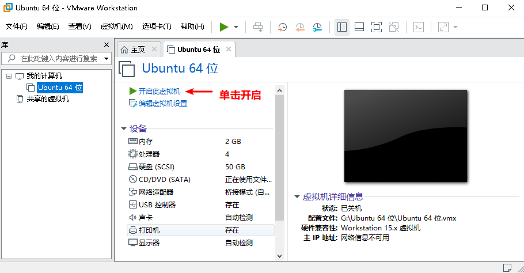Select the 硬盘 (SCSI) device row
This screenshot has height=273, width=524.
[x=200, y=167]
